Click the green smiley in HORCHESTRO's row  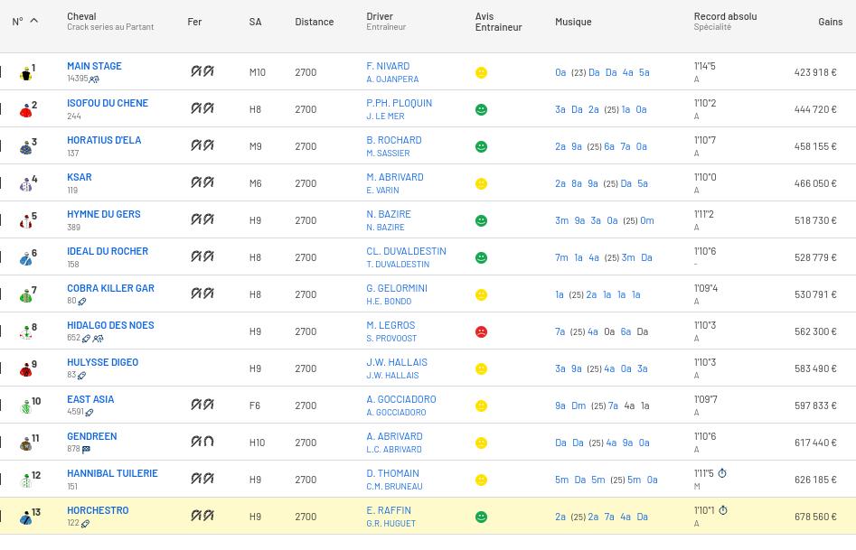[x=481, y=517]
